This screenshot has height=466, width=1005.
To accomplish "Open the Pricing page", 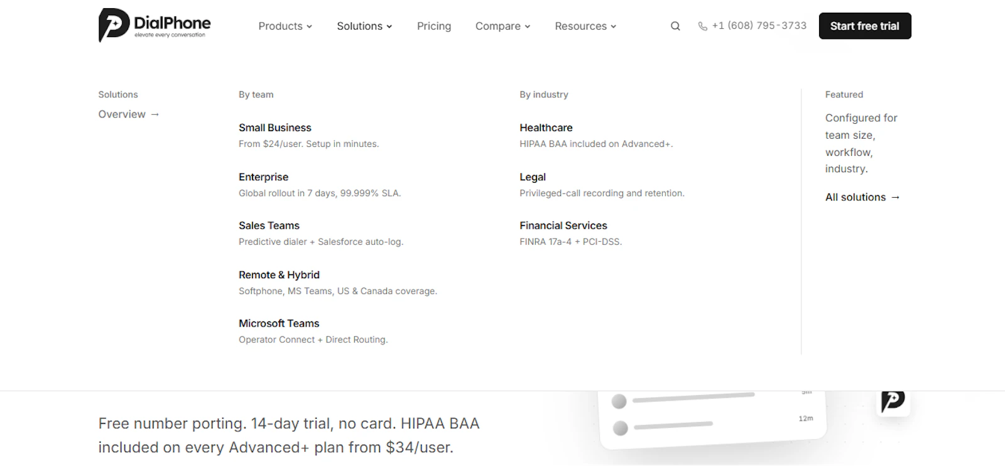I will (434, 26).
